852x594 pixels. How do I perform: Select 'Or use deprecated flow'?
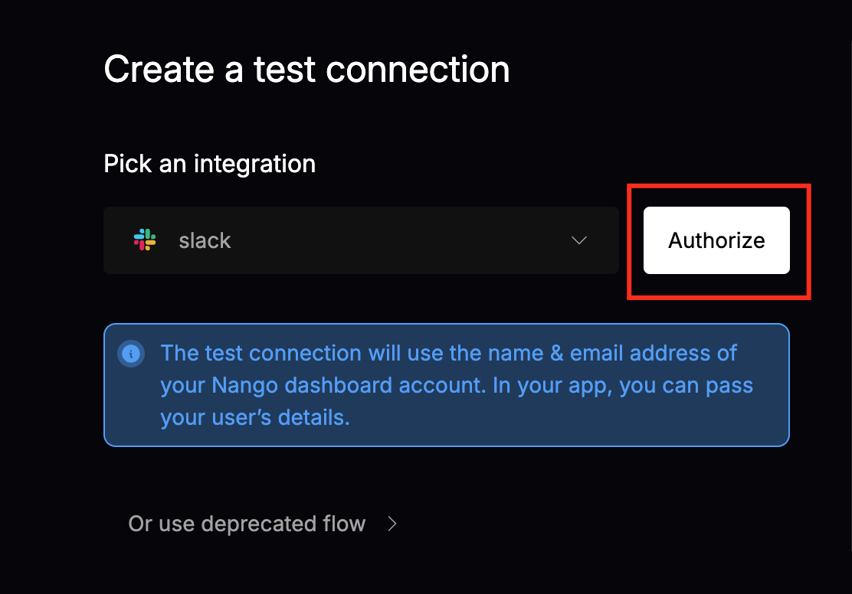coord(247,524)
